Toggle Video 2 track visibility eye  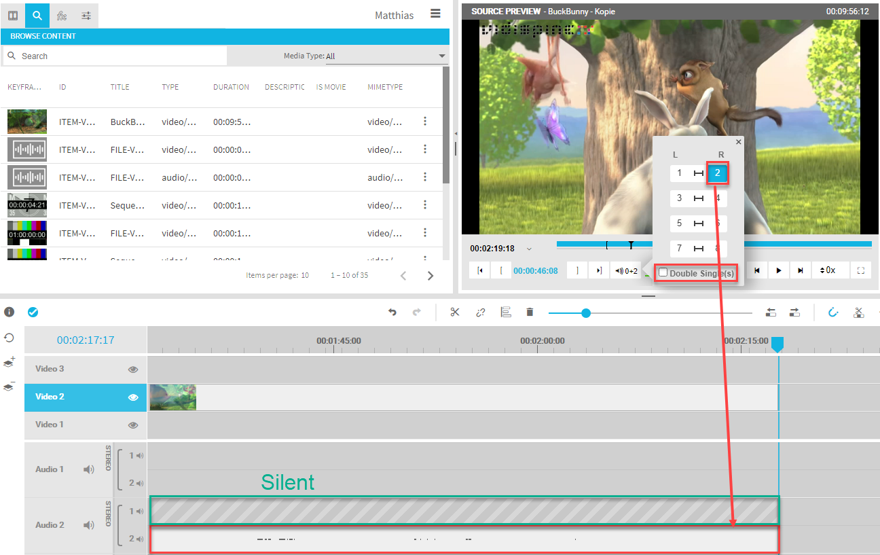pyautogui.click(x=133, y=397)
